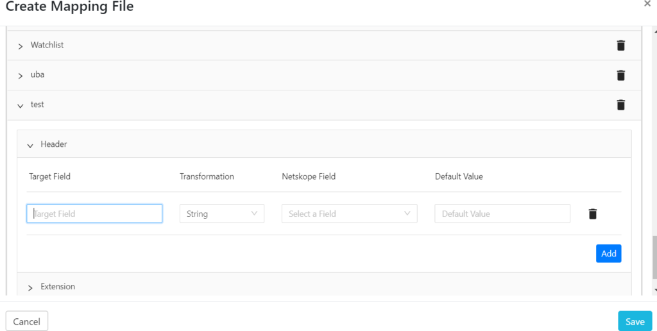Viewport: 657px width, 331px height.
Task: Delete the uba mapping section
Action: click(620, 76)
